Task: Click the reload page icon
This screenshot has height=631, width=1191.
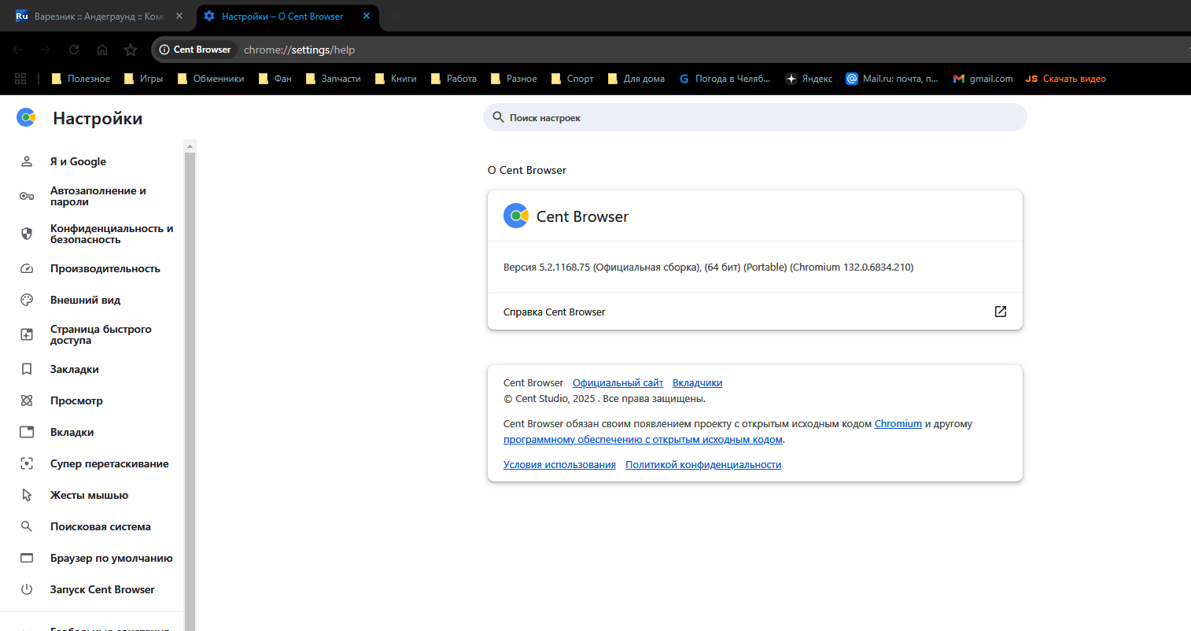Action: coord(74,50)
